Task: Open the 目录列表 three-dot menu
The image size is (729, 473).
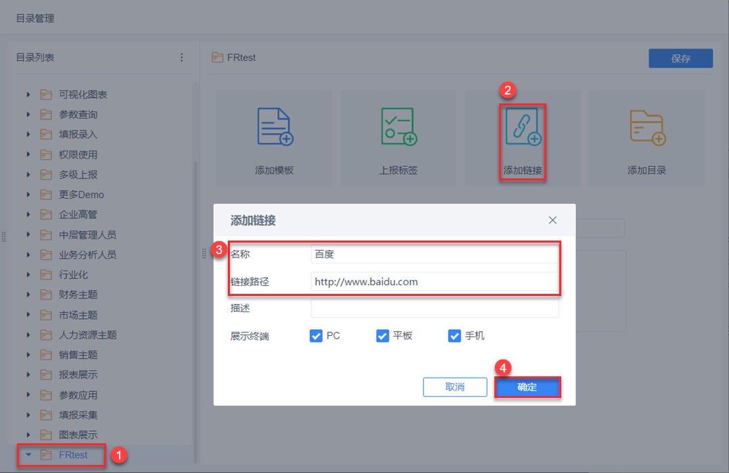Action: (x=182, y=57)
